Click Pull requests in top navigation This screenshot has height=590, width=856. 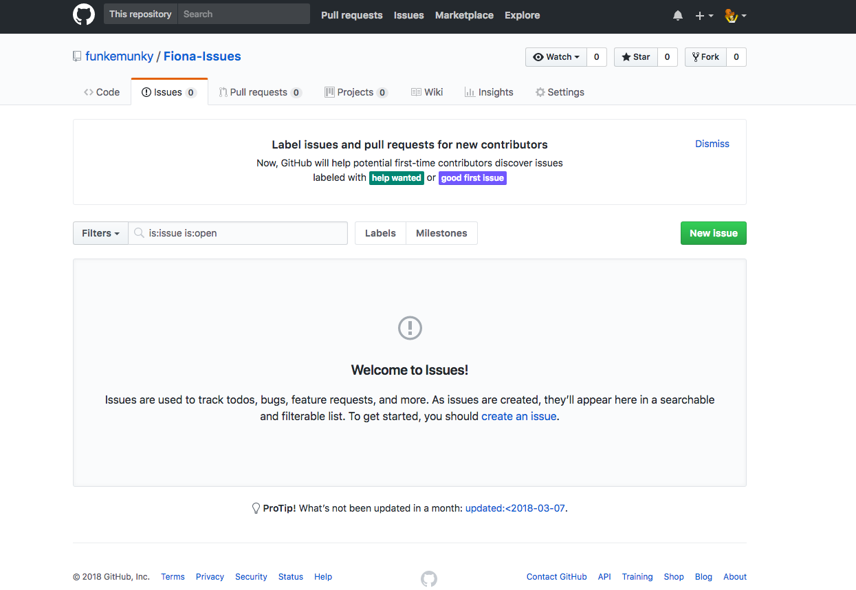[352, 15]
